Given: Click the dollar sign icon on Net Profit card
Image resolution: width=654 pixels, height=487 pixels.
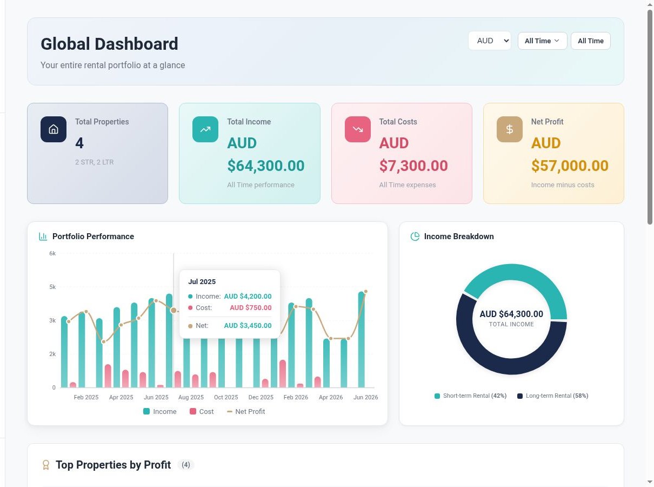Looking at the screenshot, I should tap(510, 129).
